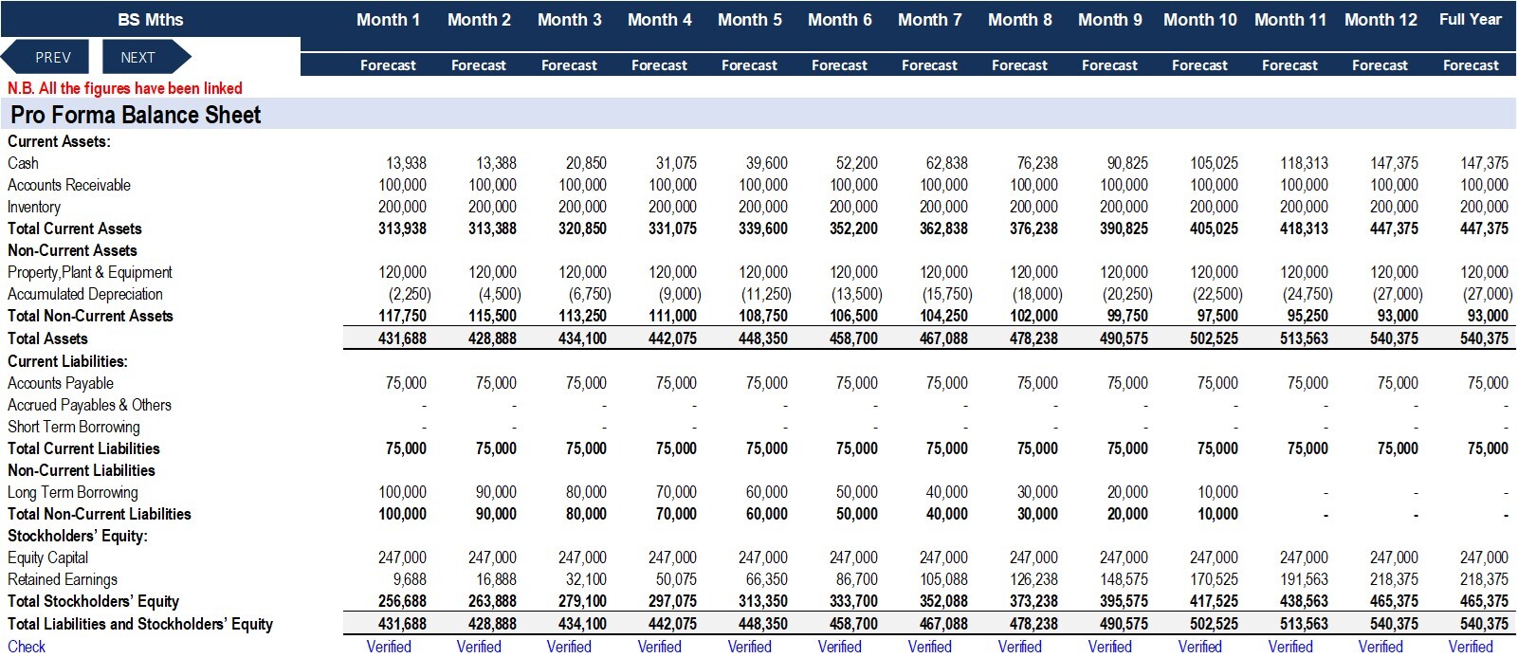The image size is (1517, 658).
Task: Select the Total Current Assets row label
Action: click(x=75, y=228)
